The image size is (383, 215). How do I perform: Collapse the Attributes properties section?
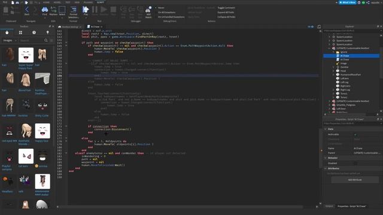coord(326,168)
